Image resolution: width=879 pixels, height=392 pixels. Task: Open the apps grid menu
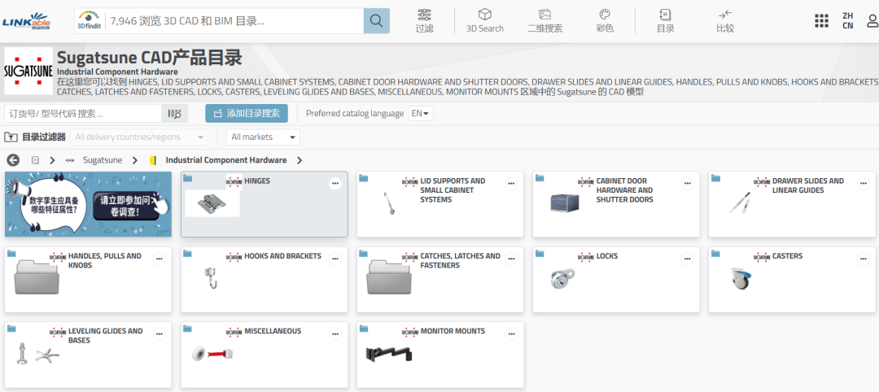[821, 20]
